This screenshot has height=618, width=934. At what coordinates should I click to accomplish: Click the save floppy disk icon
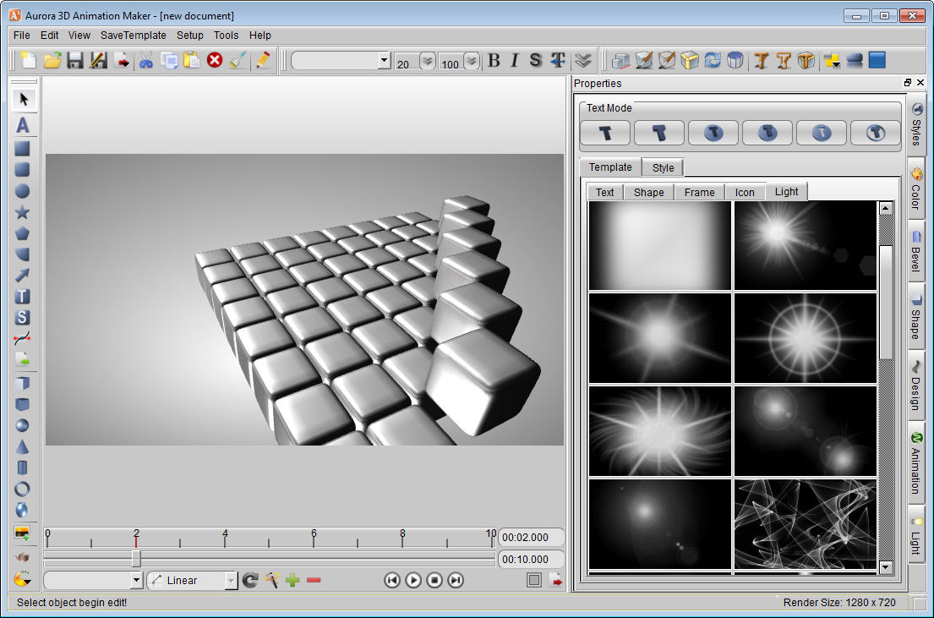pyautogui.click(x=75, y=60)
